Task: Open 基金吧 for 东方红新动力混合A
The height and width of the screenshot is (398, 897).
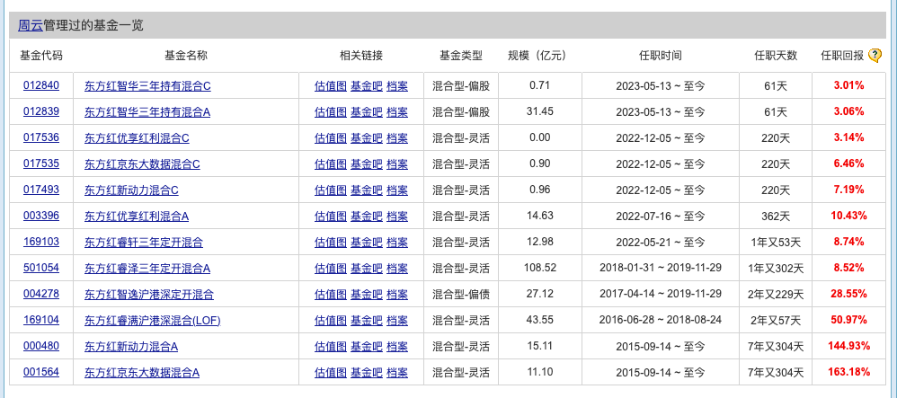Action: tap(366, 347)
